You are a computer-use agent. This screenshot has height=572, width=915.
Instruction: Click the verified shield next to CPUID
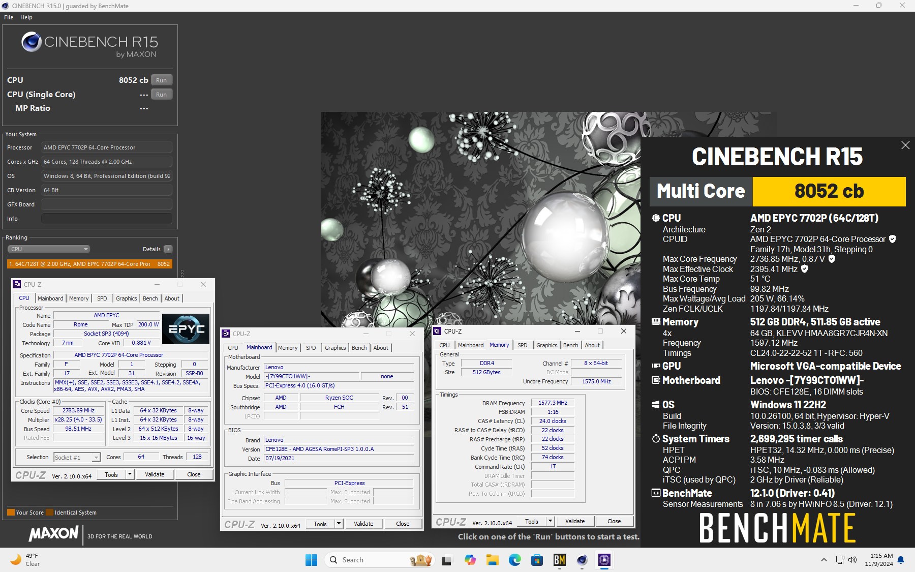tap(892, 239)
